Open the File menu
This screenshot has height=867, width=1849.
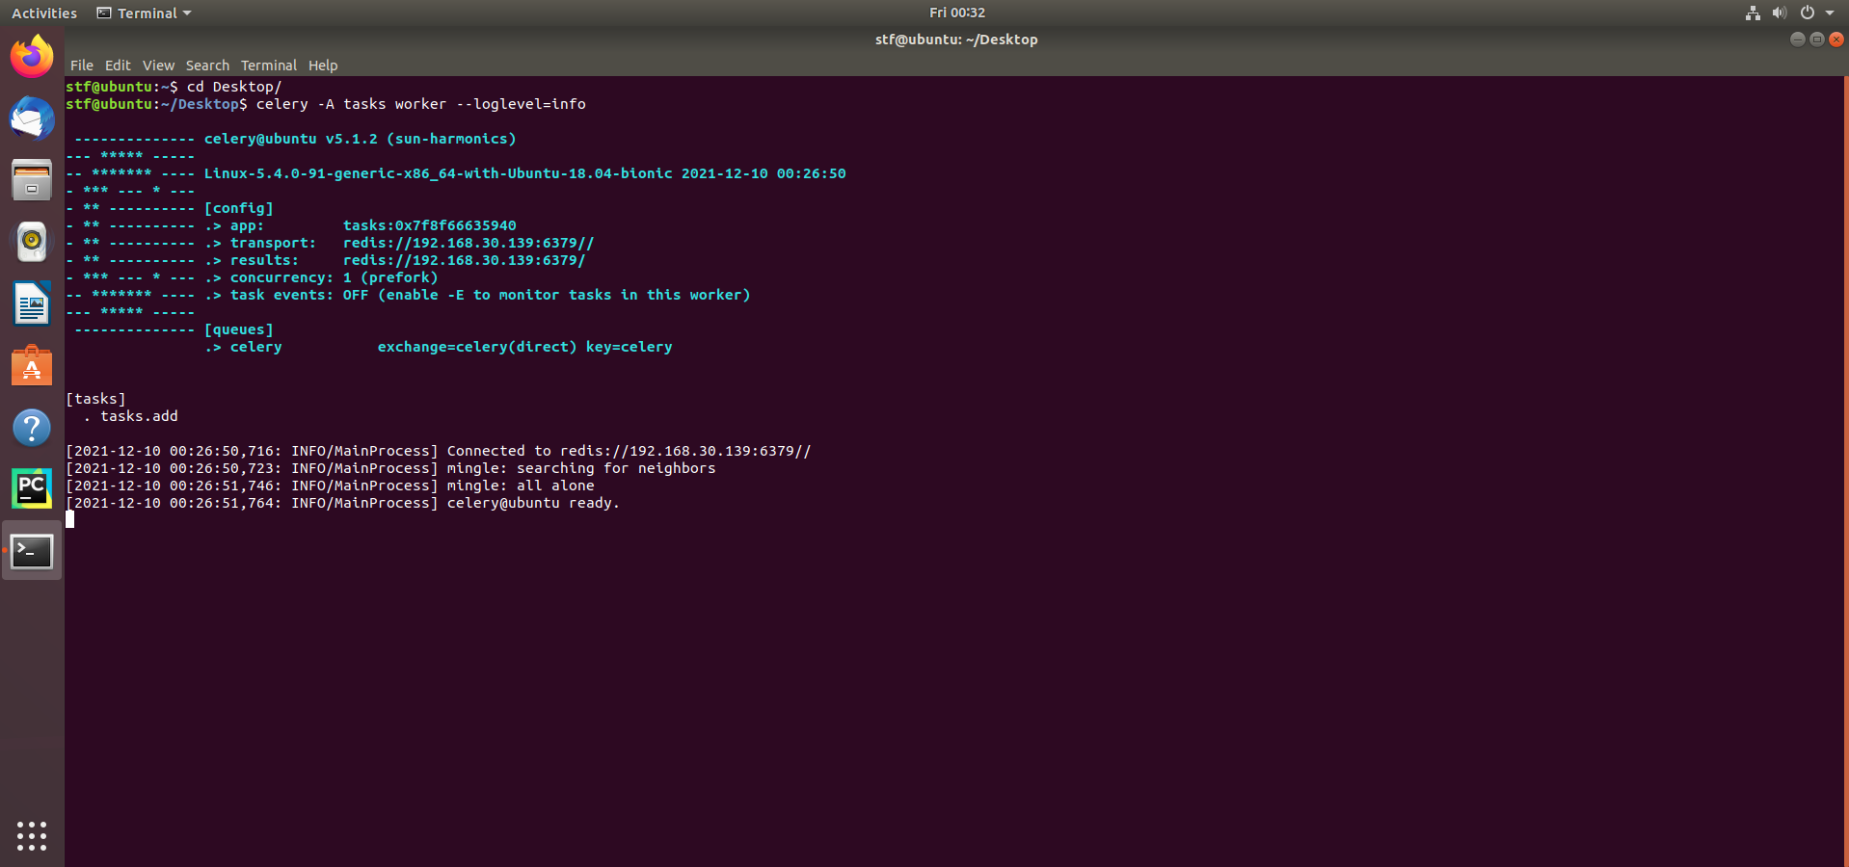(x=82, y=66)
